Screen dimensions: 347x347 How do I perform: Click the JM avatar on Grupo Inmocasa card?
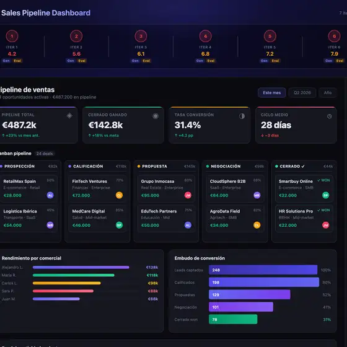[x=188, y=195]
